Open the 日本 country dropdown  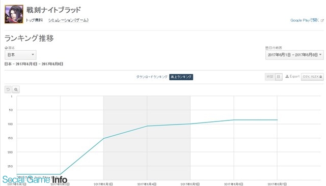point(20,55)
